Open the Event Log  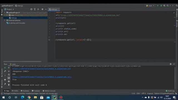170,91
